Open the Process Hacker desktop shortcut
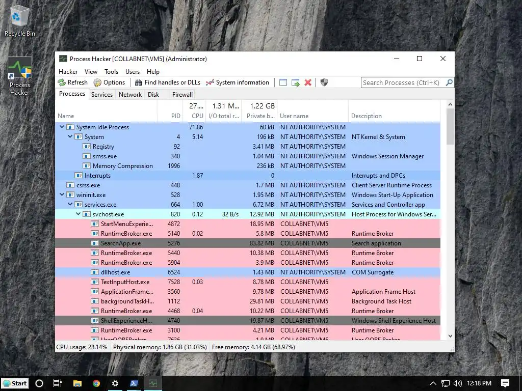 tap(20, 76)
